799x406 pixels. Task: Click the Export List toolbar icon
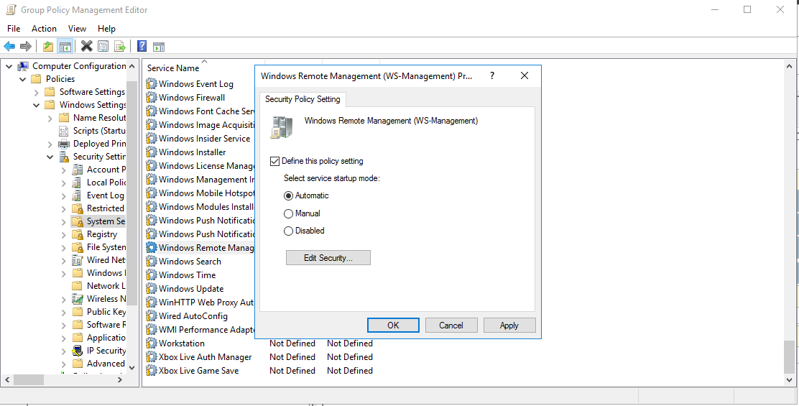coord(120,47)
